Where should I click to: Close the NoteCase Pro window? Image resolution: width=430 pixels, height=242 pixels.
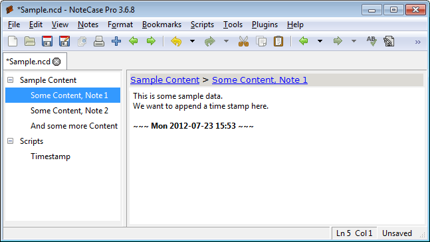coord(415,10)
